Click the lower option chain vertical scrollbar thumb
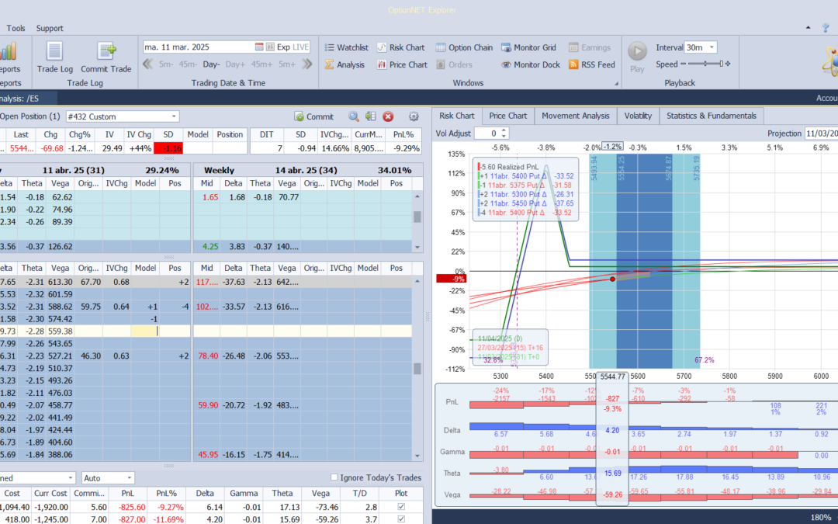The width and height of the screenshot is (838, 524). (x=417, y=369)
